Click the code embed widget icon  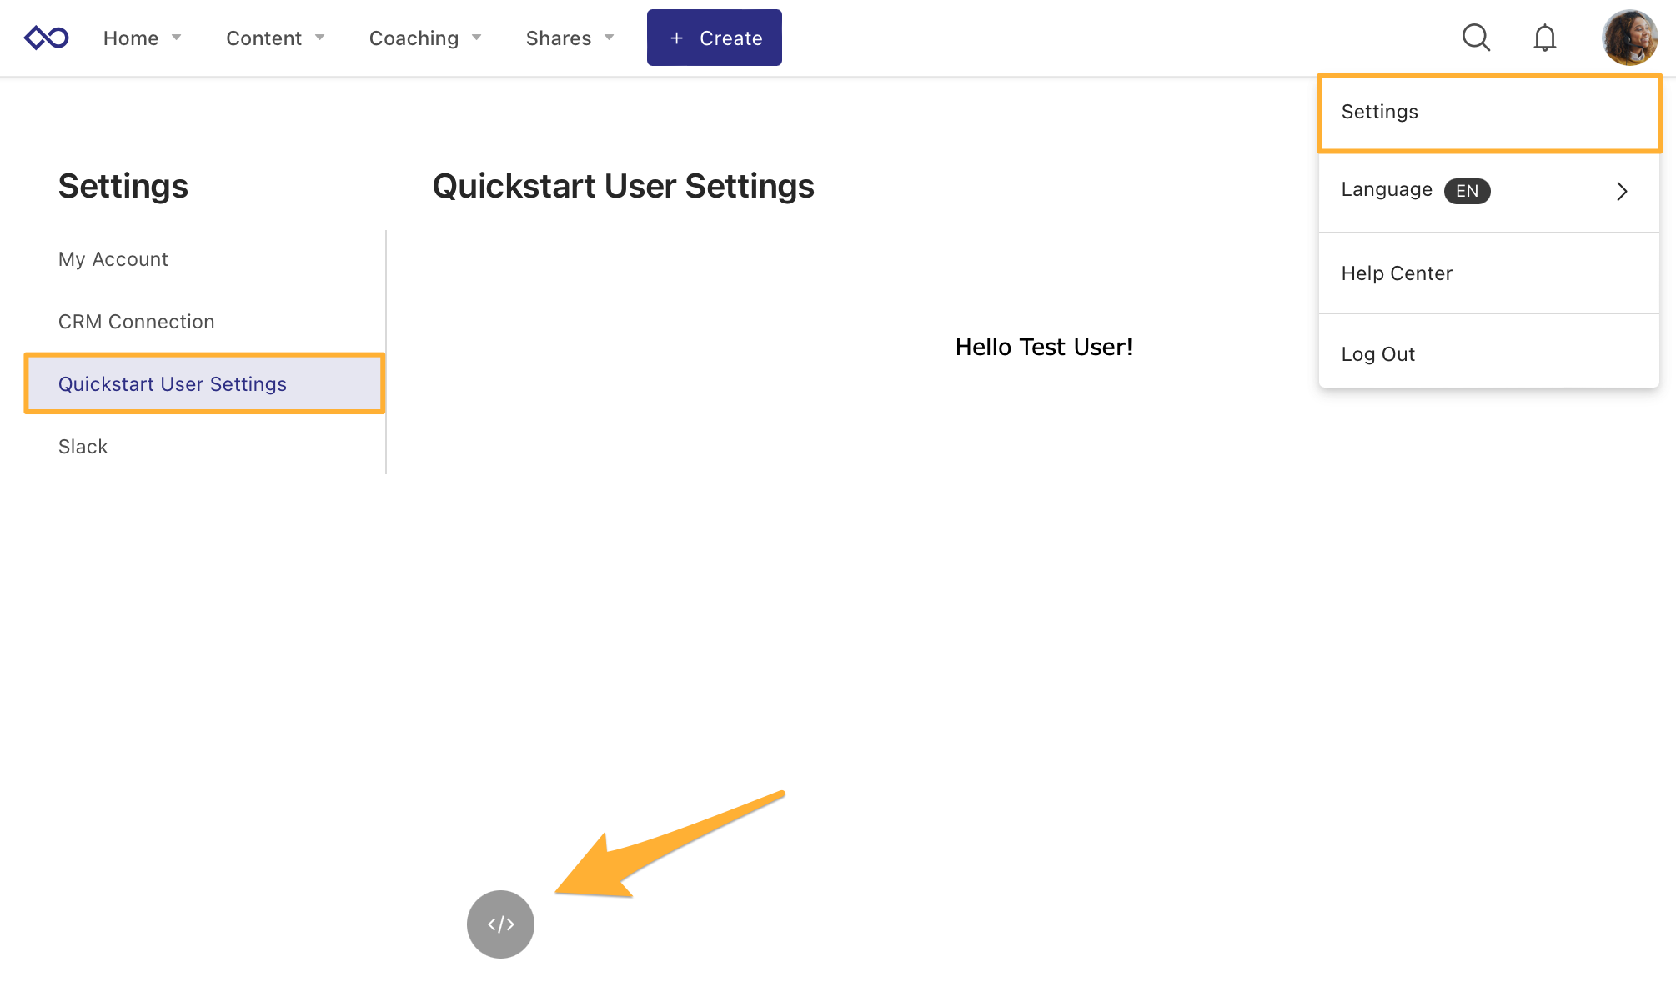pos(499,922)
